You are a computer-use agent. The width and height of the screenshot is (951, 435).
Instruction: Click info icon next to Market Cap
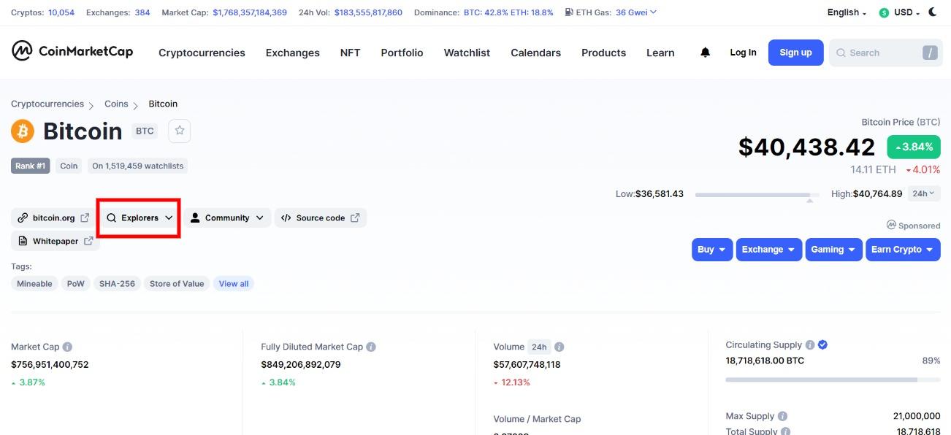point(67,347)
